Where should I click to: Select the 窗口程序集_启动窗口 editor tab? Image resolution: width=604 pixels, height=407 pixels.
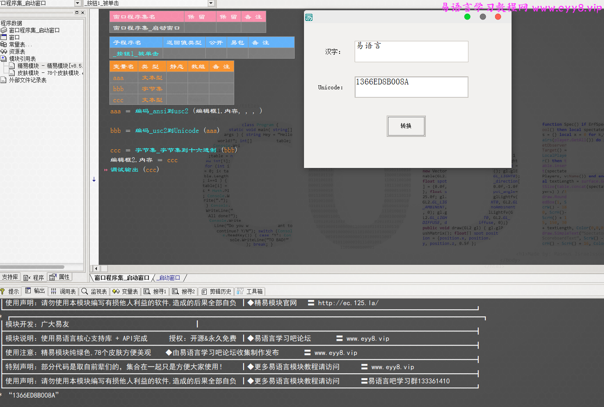(121, 278)
